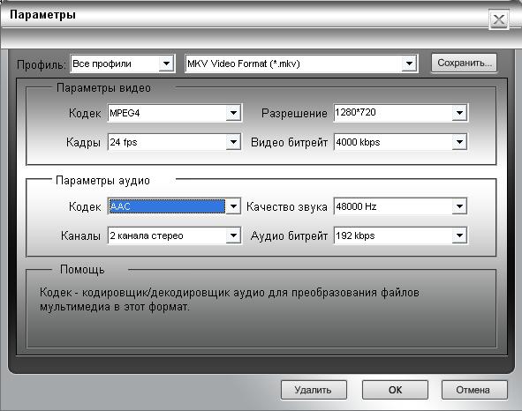Expand the Видео битрейт 4000 kbps dropdown
The width and height of the screenshot is (522, 411).
point(459,142)
